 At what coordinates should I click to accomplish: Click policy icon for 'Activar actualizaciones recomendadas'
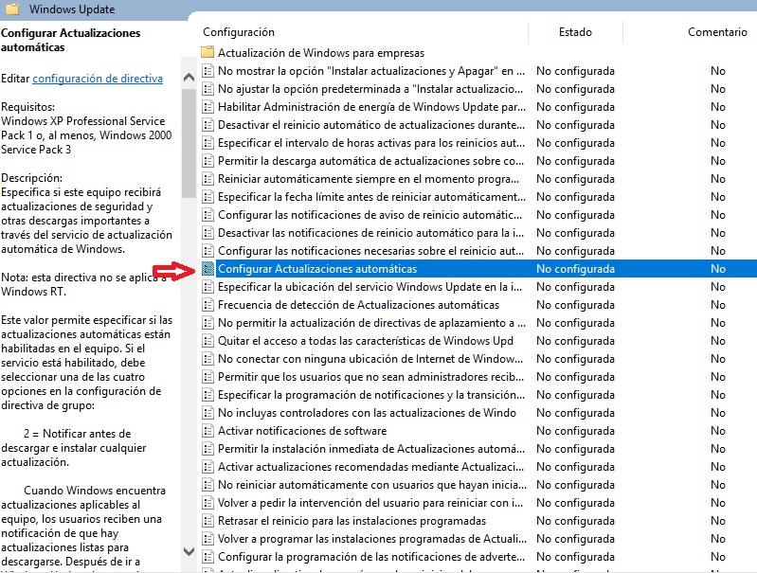click(207, 467)
